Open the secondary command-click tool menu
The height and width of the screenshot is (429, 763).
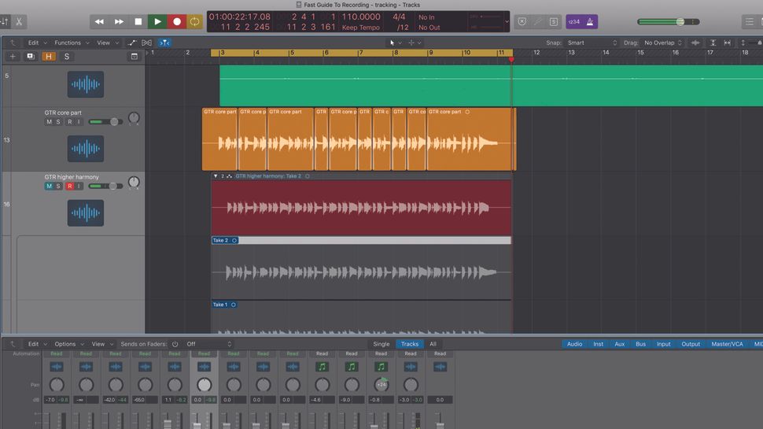tap(414, 43)
